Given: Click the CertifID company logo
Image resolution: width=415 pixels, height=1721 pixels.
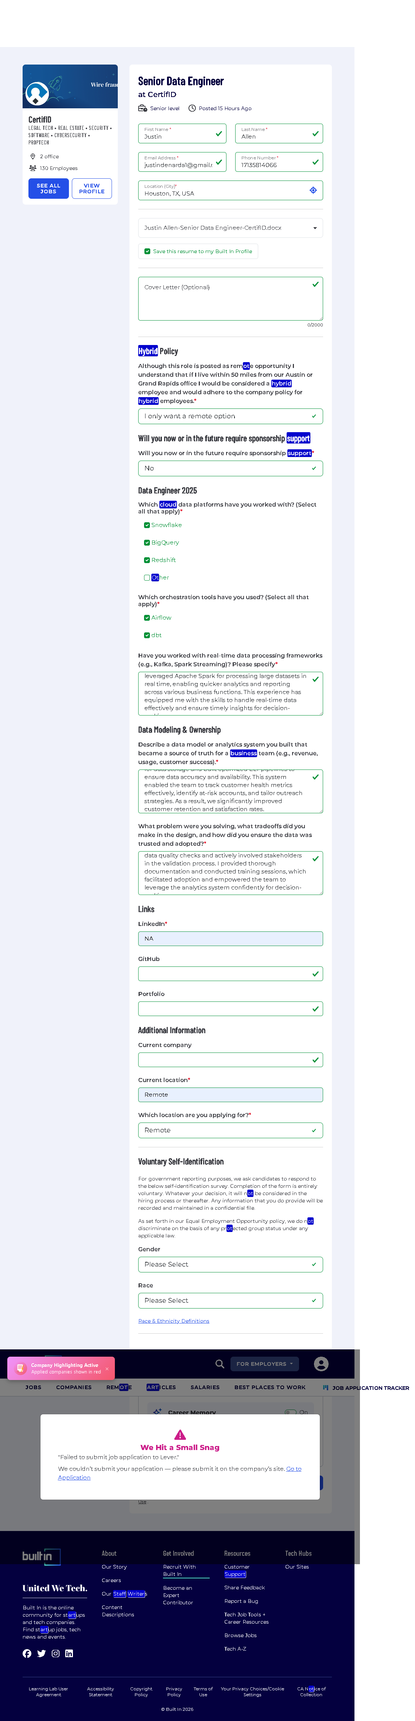Looking at the screenshot, I should coord(37,94).
